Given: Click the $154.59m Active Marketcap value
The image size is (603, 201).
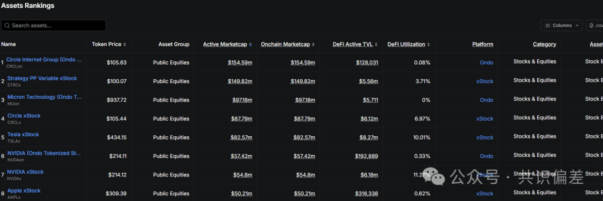Looking at the screenshot, I should click(240, 63).
